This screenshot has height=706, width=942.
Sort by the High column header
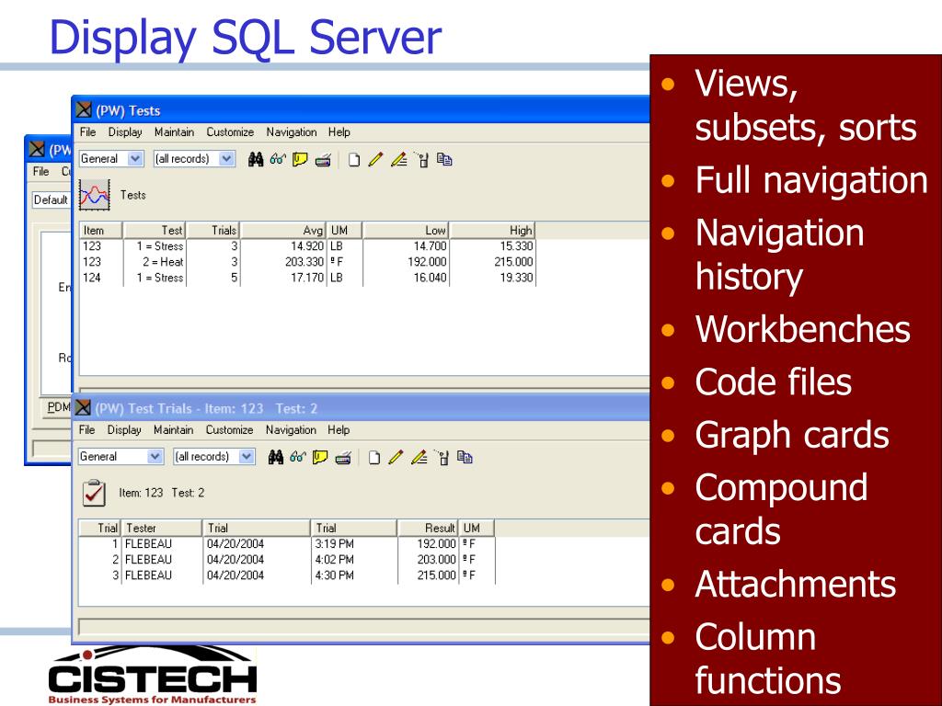tap(492, 230)
